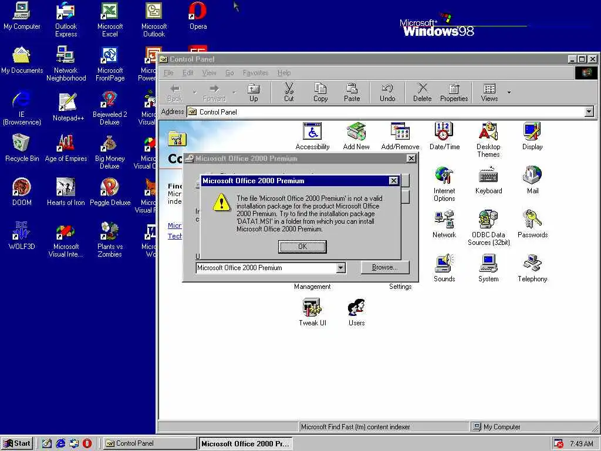Launch Internet Explorer from Quick Launch
Image resolution: width=601 pixels, height=451 pixels.
tap(60, 443)
